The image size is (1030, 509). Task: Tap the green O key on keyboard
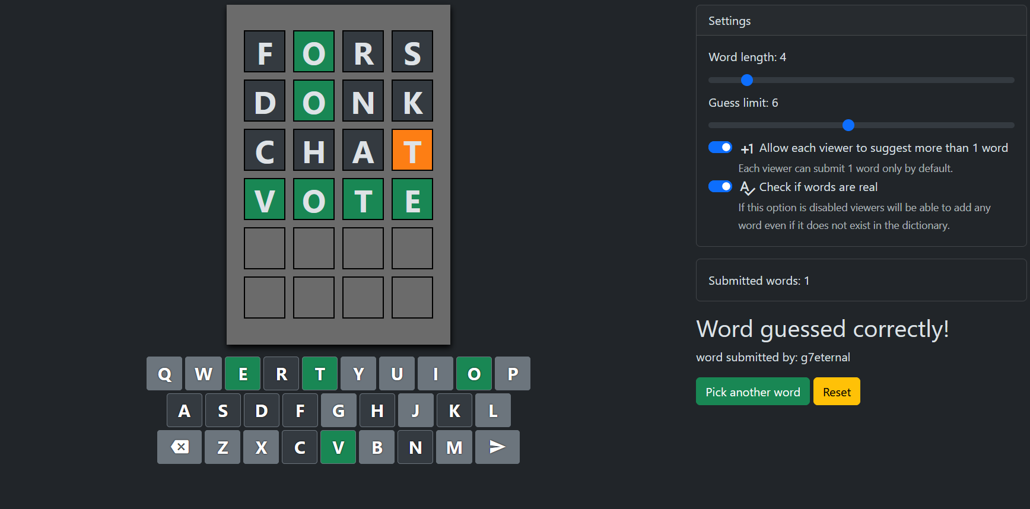(x=473, y=374)
